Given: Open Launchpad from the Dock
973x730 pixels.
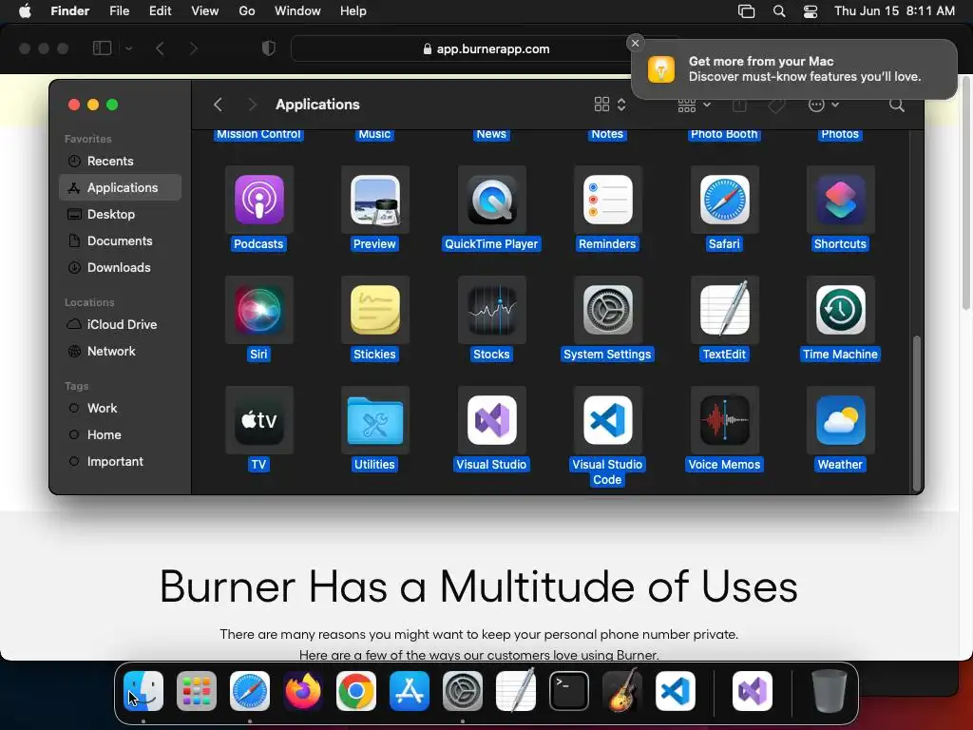Looking at the screenshot, I should coord(197,691).
